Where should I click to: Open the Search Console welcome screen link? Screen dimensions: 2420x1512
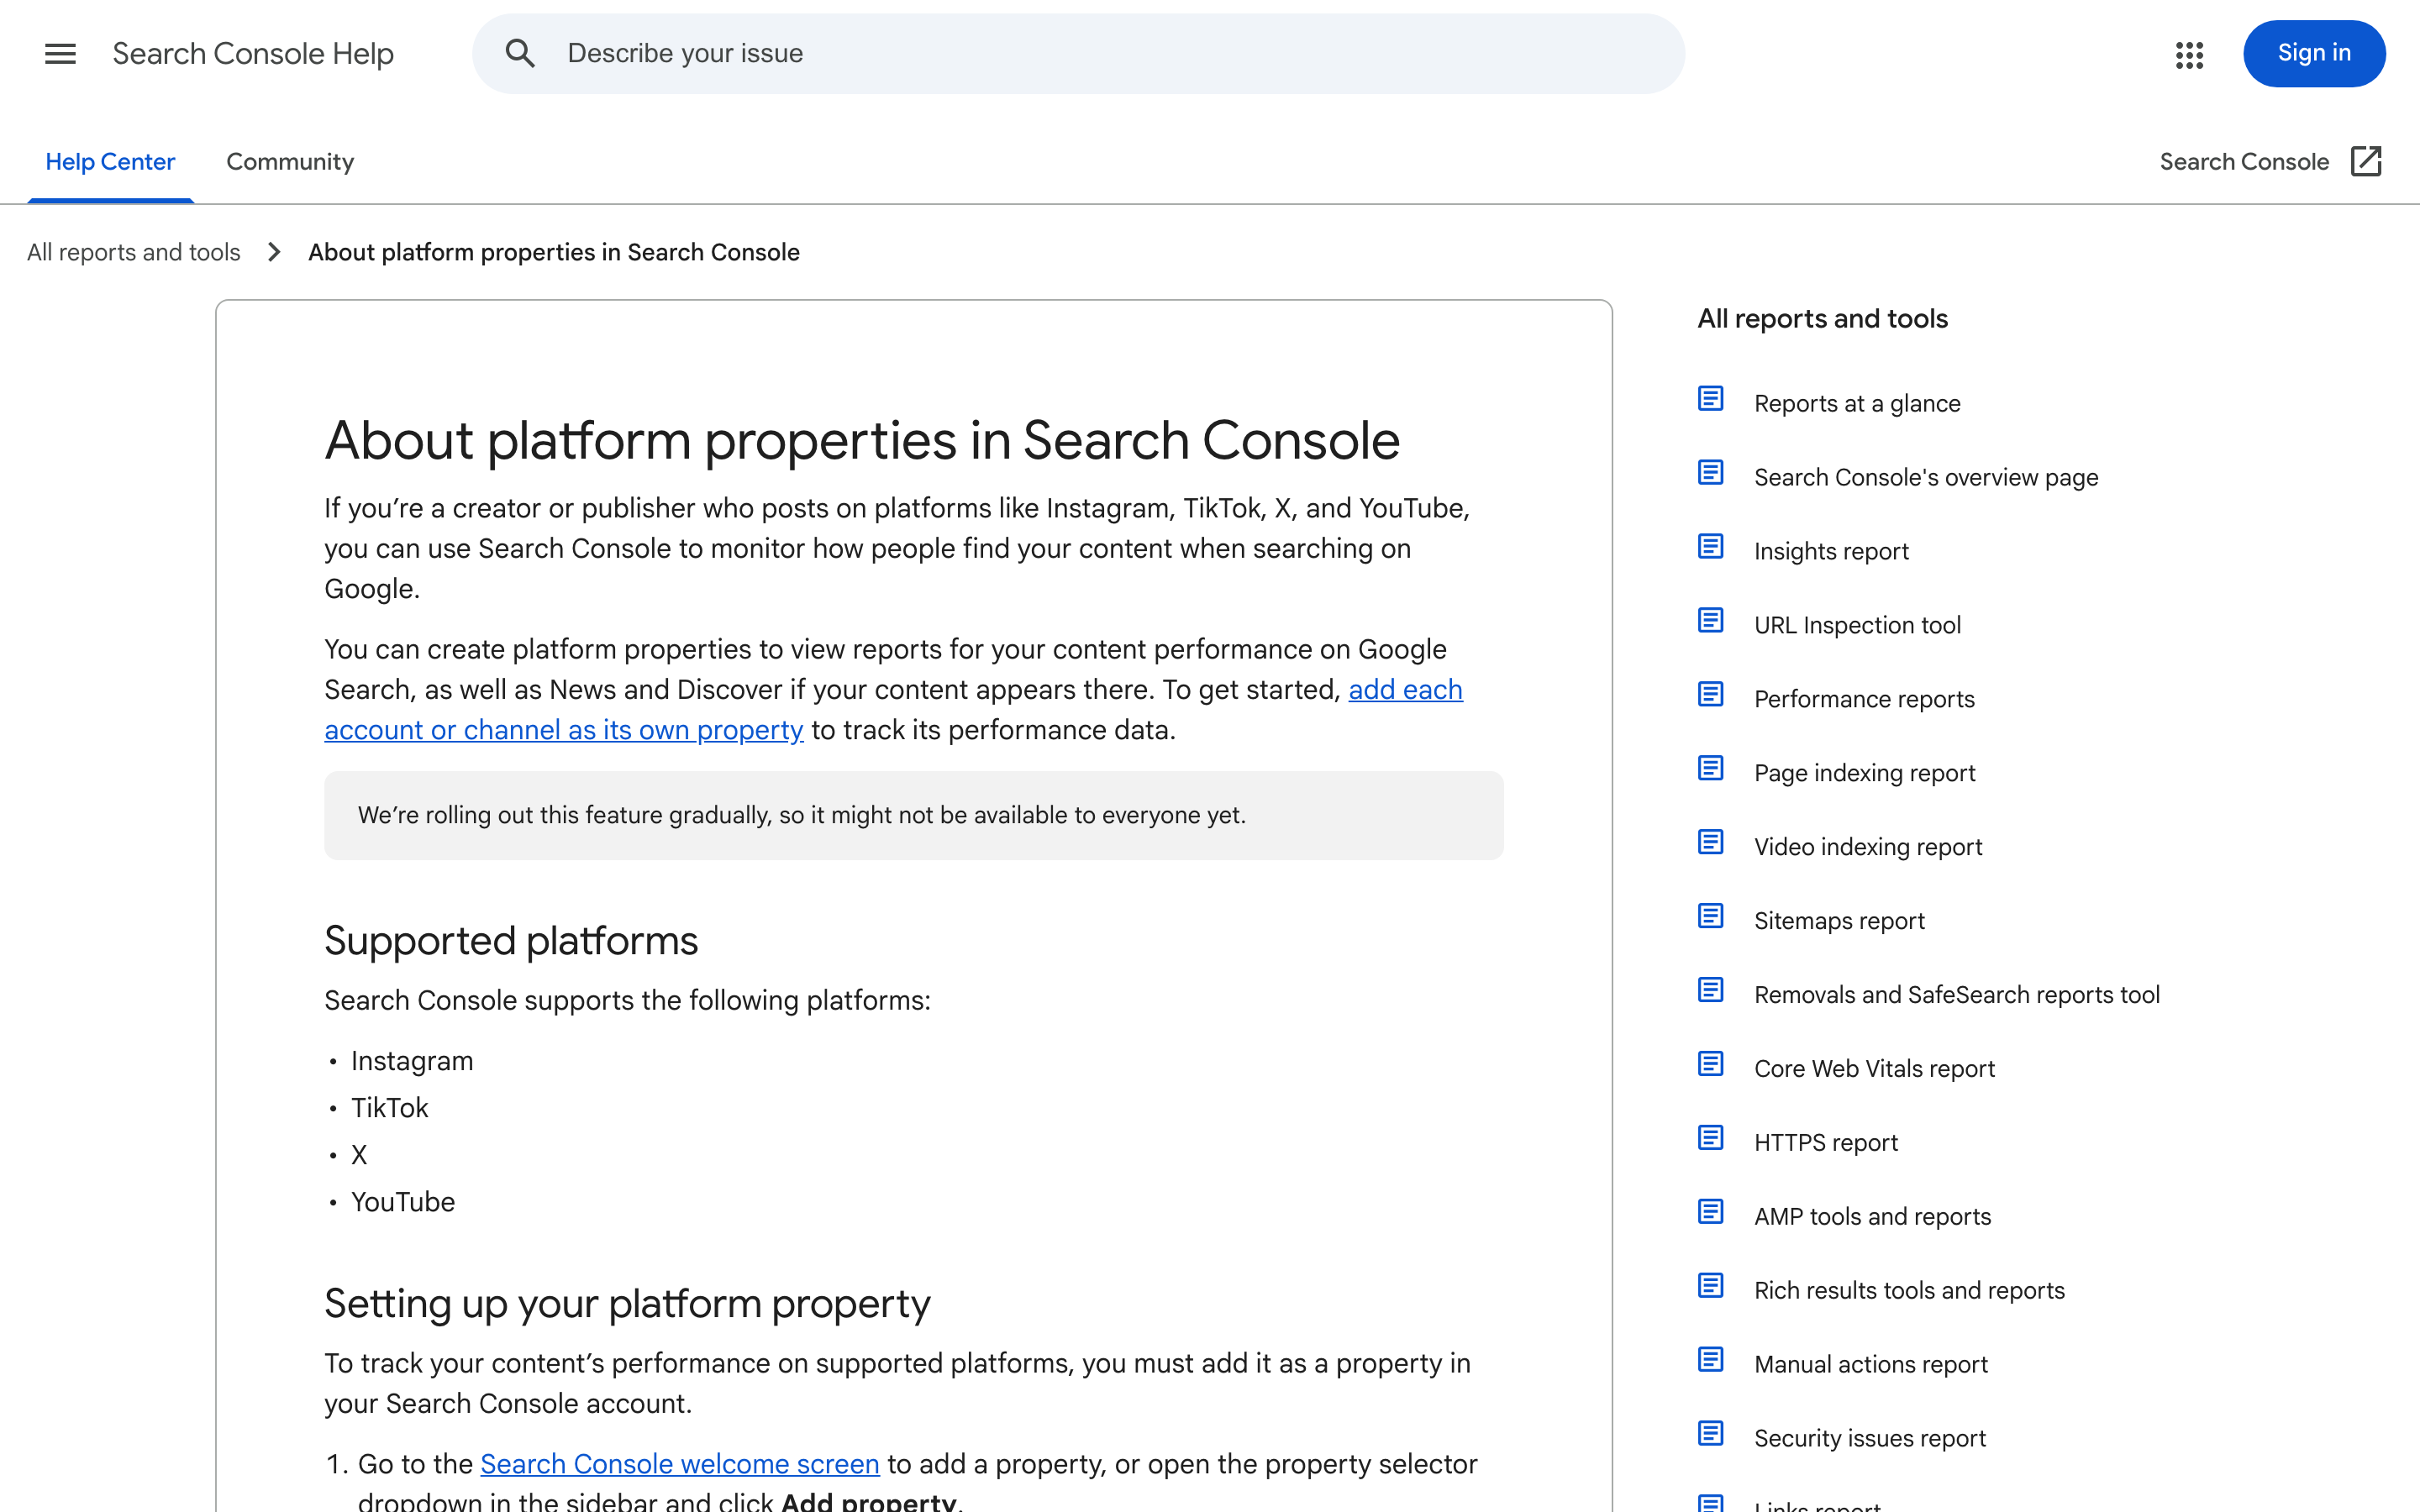point(680,1464)
